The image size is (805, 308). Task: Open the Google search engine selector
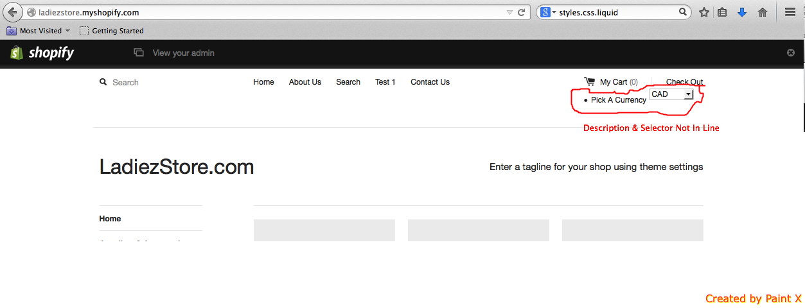(547, 12)
